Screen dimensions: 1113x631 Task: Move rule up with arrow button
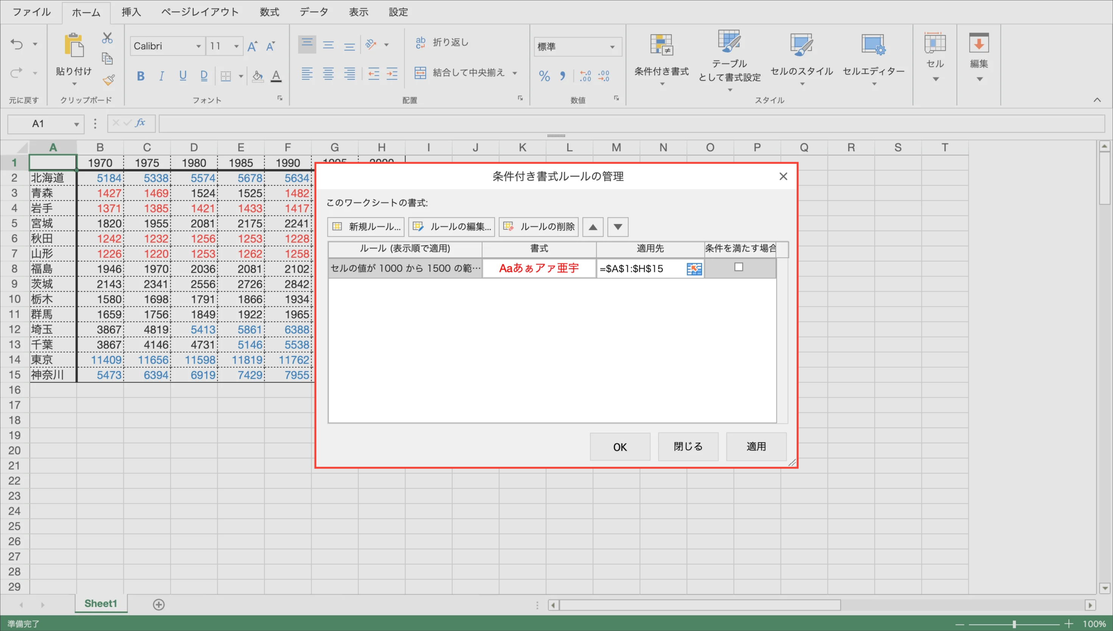point(592,227)
